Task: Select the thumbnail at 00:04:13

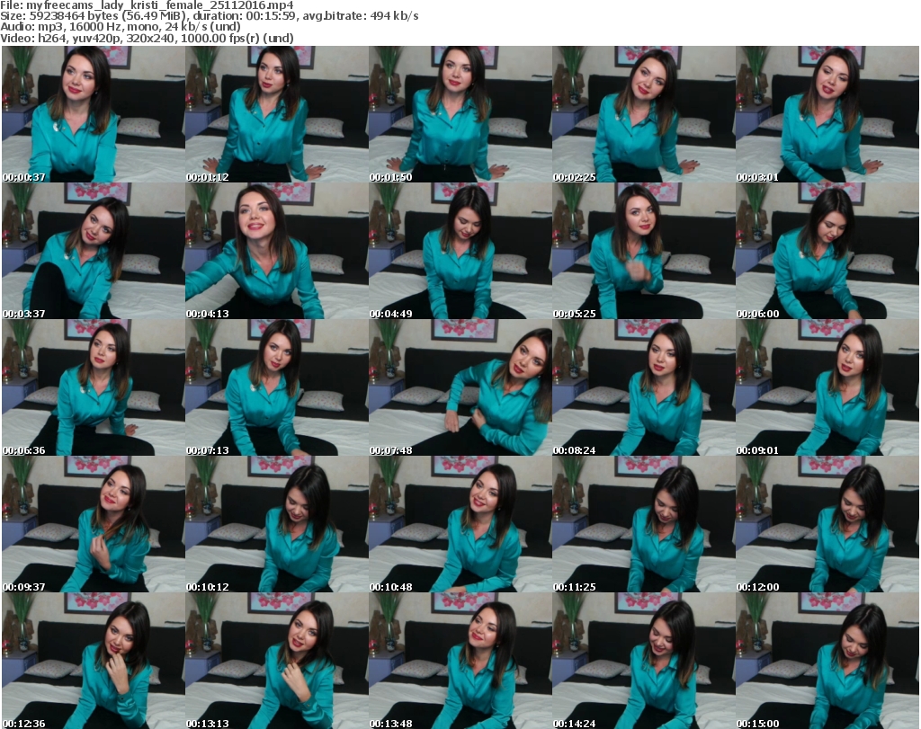Action: click(x=276, y=251)
